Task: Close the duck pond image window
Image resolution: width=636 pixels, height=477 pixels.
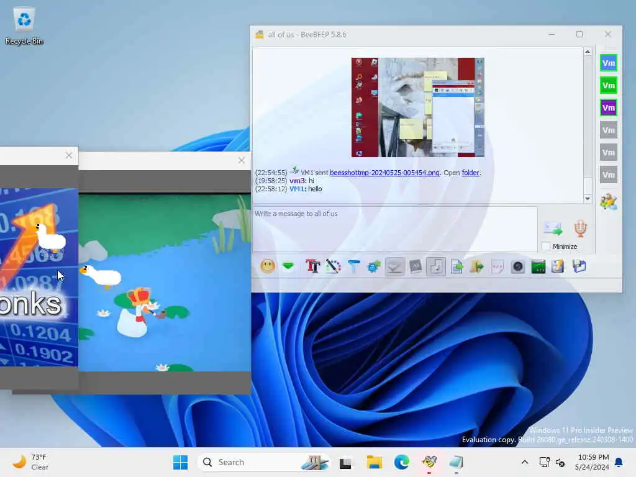Action: pyautogui.click(x=242, y=161)
